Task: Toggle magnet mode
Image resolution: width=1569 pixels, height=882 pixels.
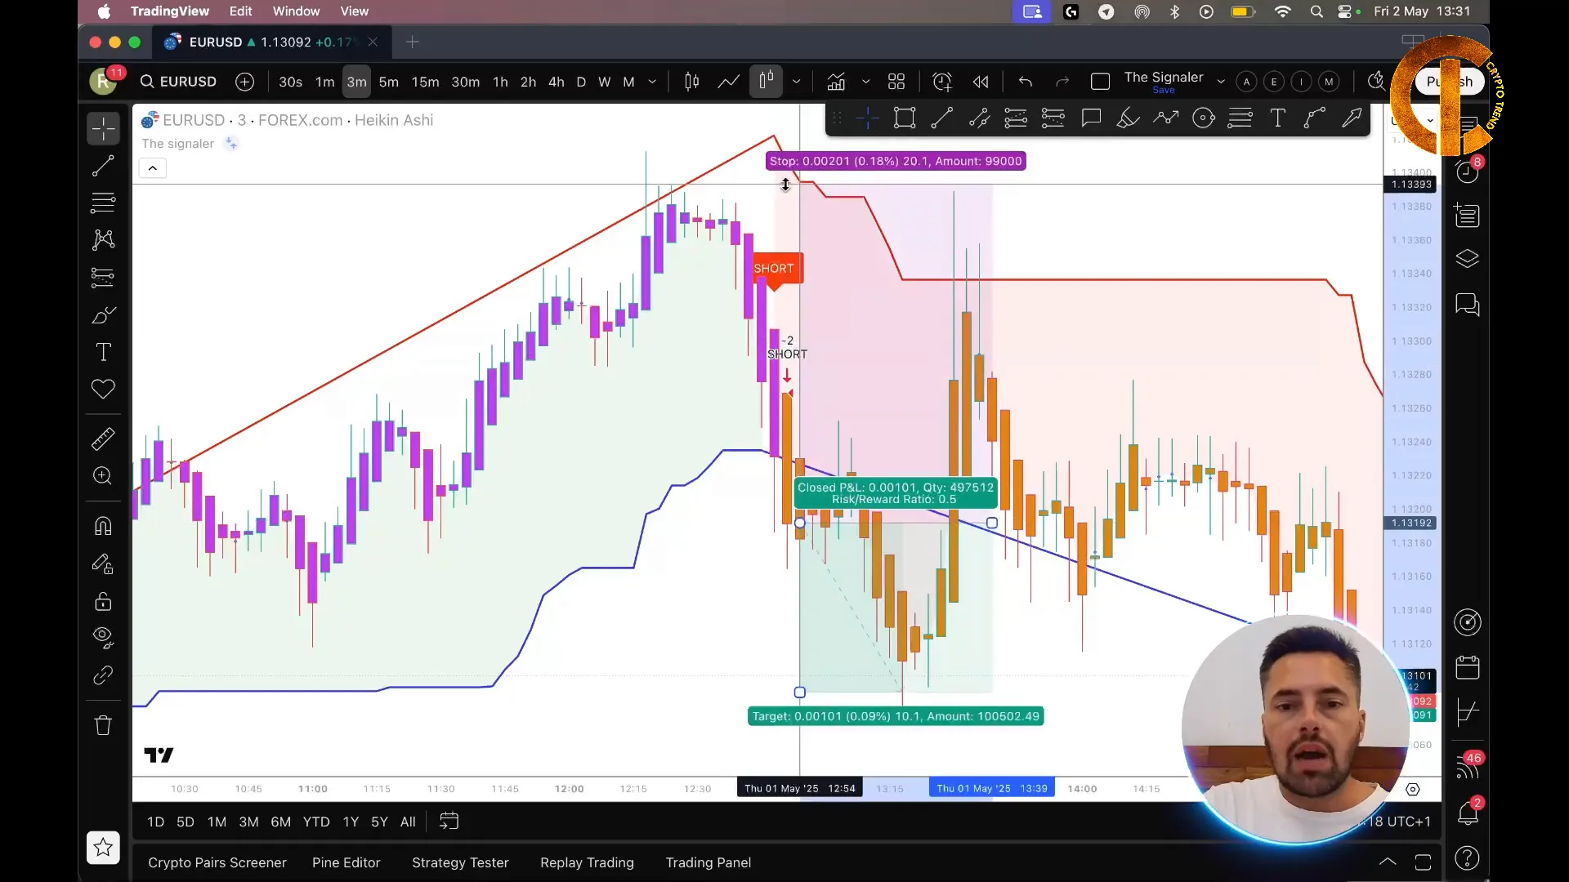Action: pos(103,526)
